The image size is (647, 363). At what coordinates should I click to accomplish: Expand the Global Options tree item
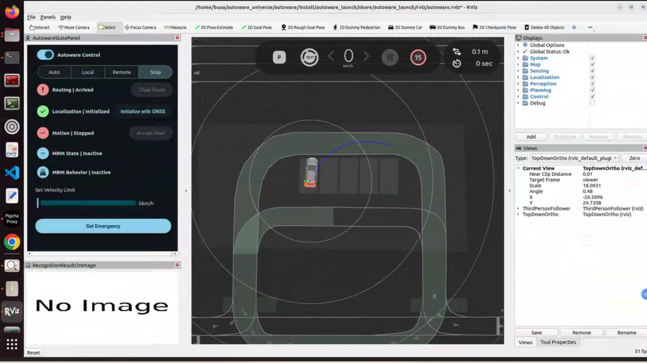tap(519, 45)
